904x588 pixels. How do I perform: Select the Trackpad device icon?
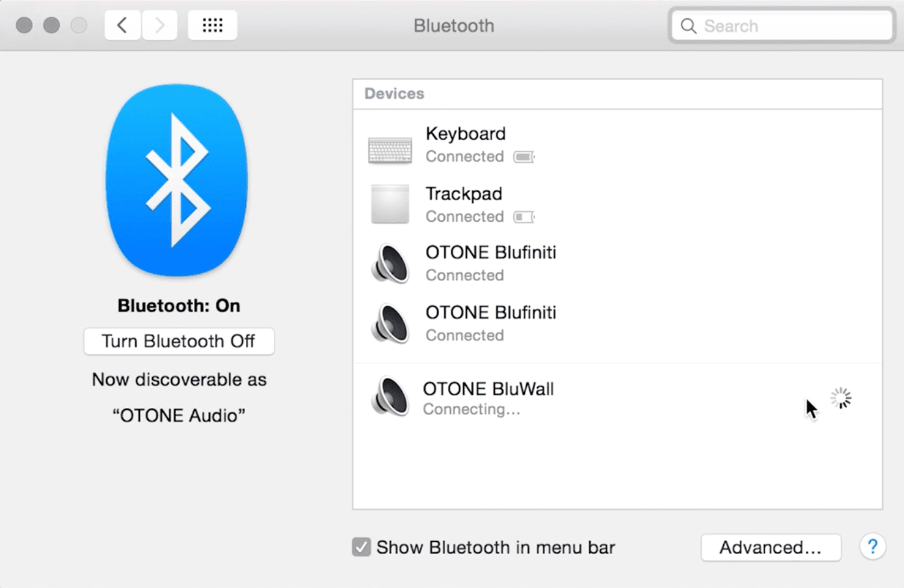point(390,204)
